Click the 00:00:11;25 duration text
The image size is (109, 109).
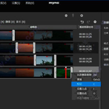point(85,34)
